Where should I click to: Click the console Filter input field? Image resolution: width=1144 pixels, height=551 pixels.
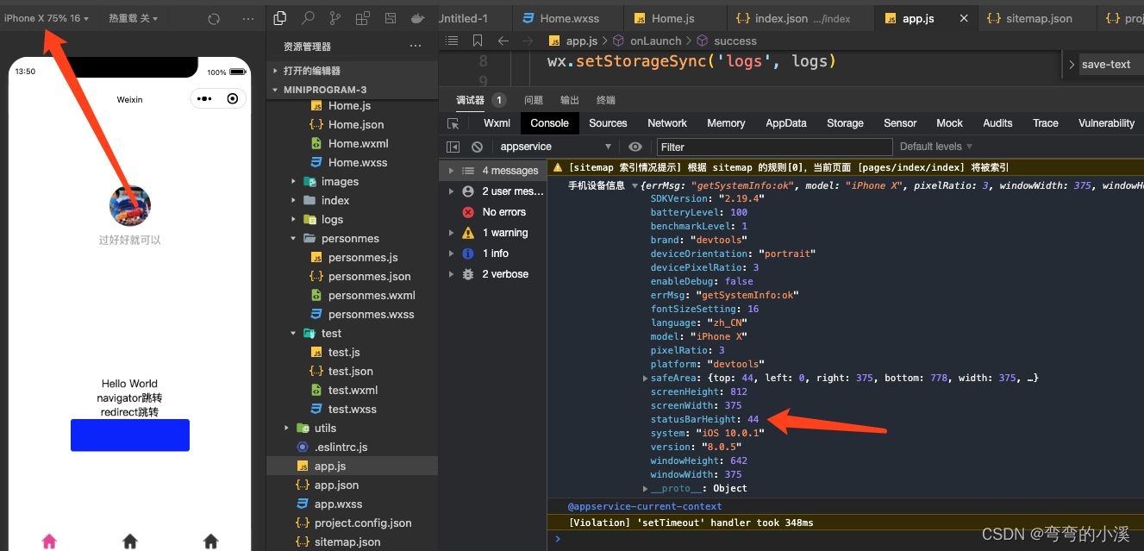774,147
